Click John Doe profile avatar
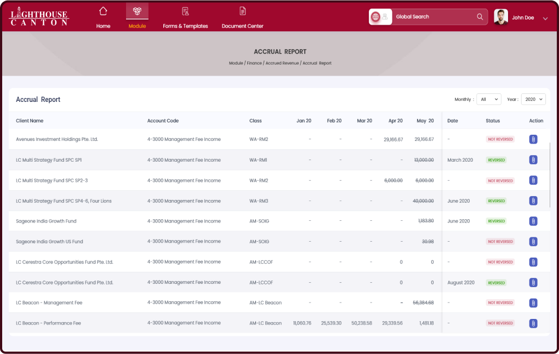Viewport: 559px width, 354px height. 501,17
